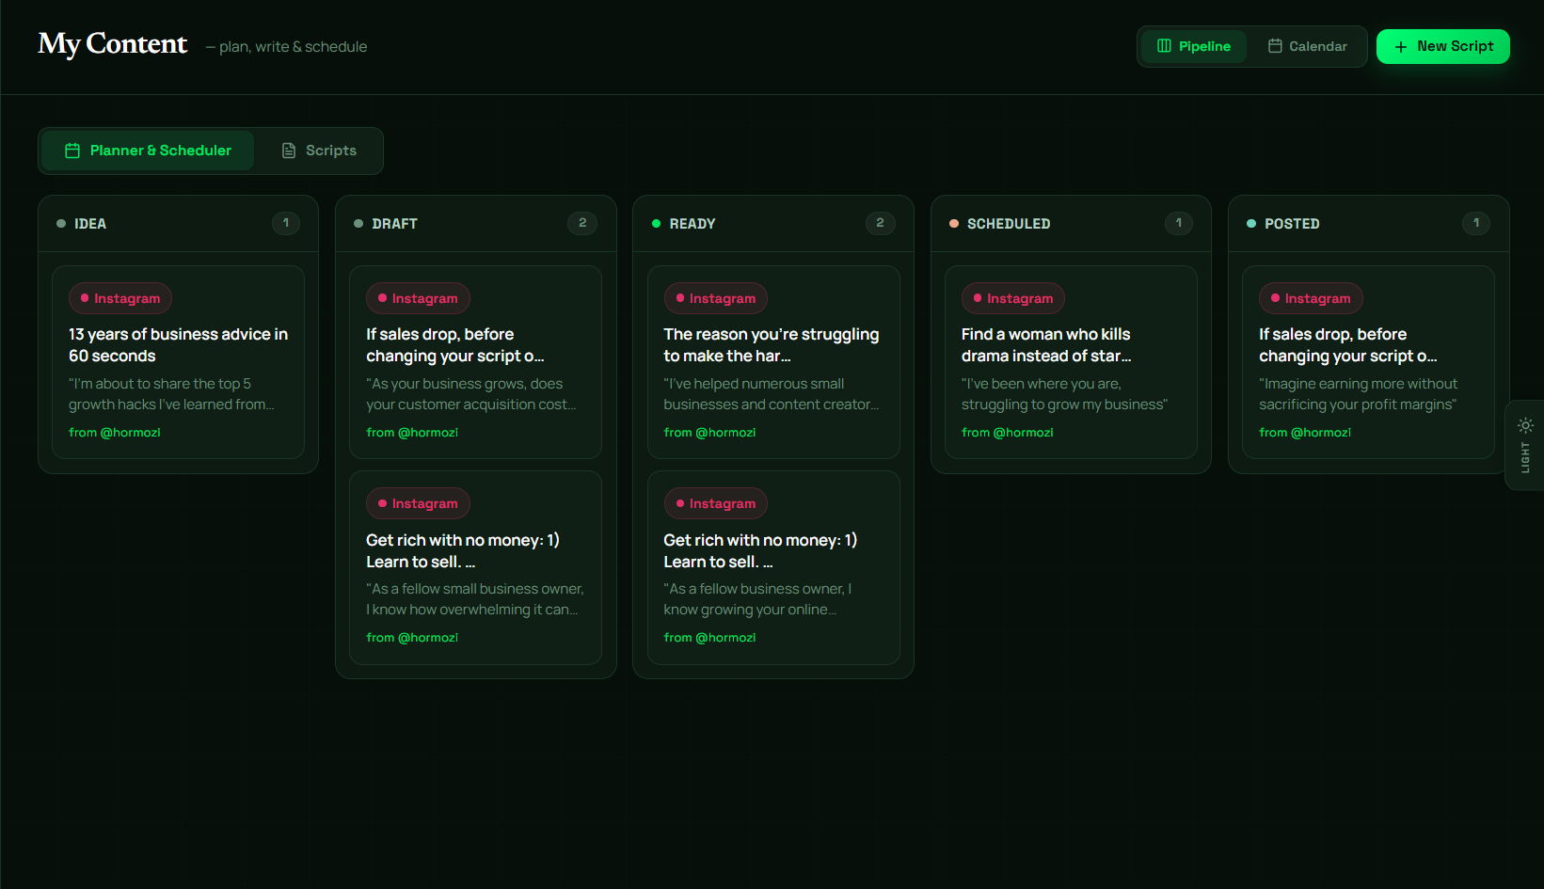This screenshot has width=1544, height=889.
Task: Click the READY column heading
Action: pos(692,224)
